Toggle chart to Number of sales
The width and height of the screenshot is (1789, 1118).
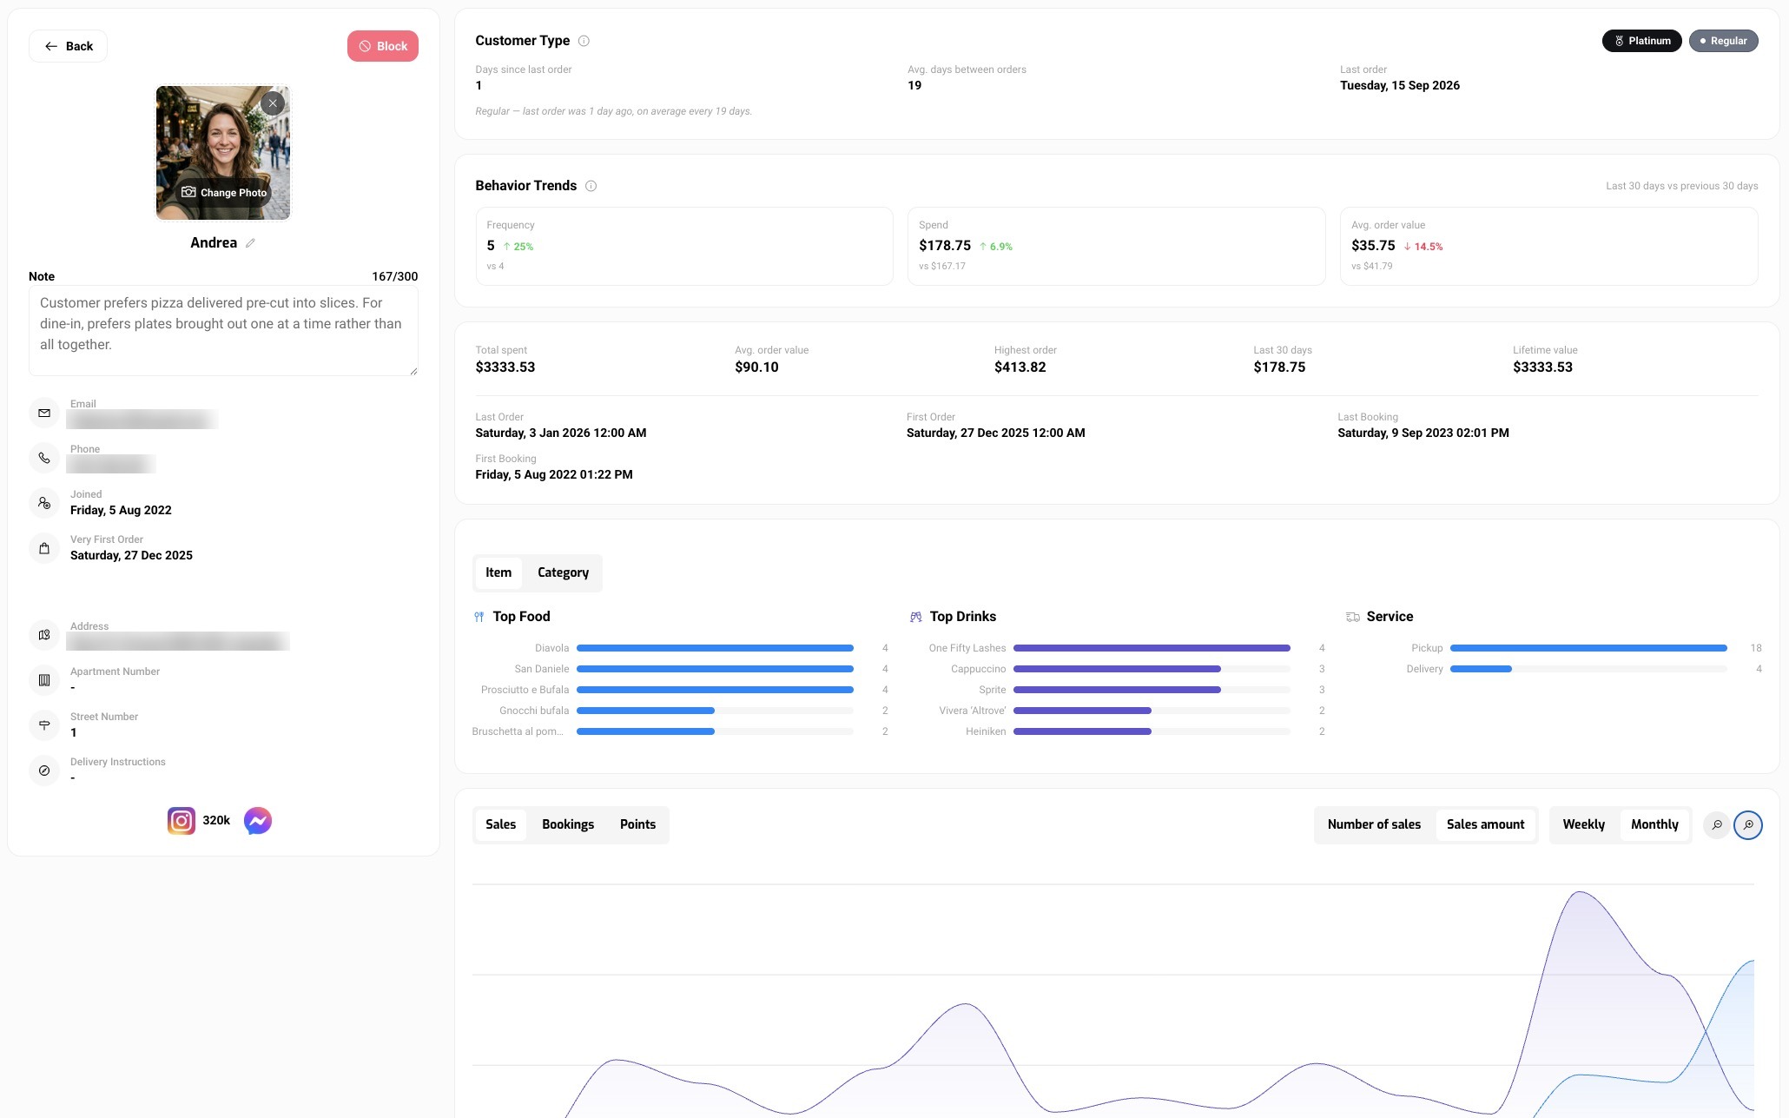coord(1374,824)
